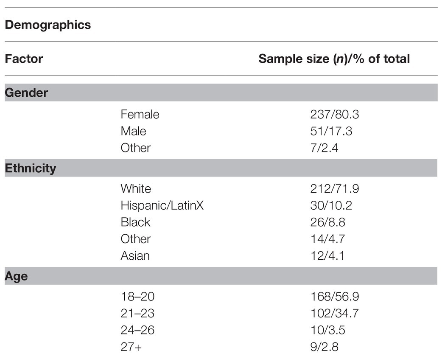Image resolution: width=445 pixels, height=359 pixels.
Task: Click the value 7/2.4 under Gender
Action: coord(324,148)
